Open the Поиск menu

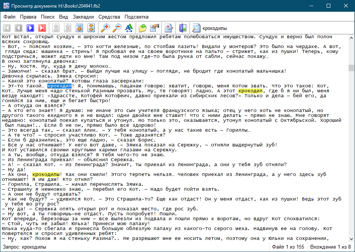coord(47,17)
